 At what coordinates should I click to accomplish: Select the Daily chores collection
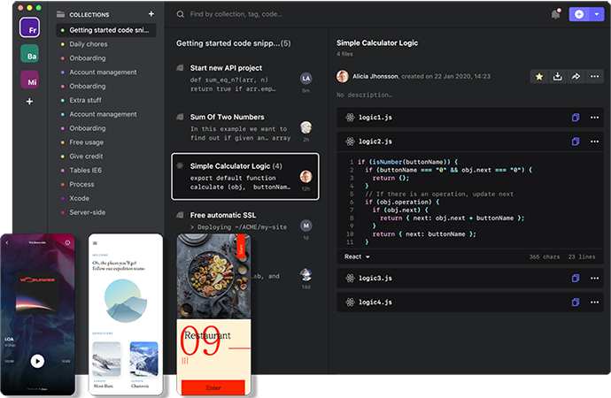(x=89, y=43)
